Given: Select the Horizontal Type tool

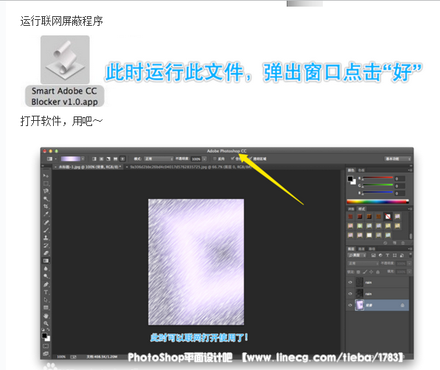Looking at the screenshot, I should click(x=46, y=292).
